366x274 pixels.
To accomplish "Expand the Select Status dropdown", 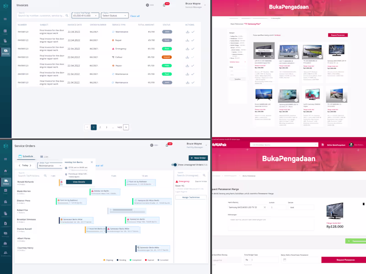I will pyautogui.click(x=115, y=16).
